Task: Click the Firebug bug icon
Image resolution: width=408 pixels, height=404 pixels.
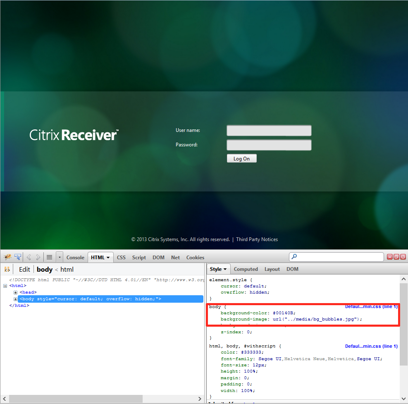Action: point(7,257)
